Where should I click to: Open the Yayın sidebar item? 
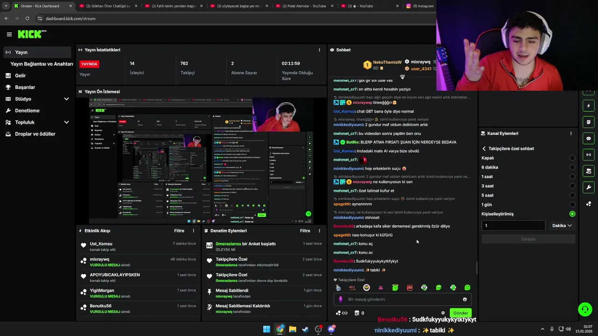pyautogui.click(x=37, y=52)
